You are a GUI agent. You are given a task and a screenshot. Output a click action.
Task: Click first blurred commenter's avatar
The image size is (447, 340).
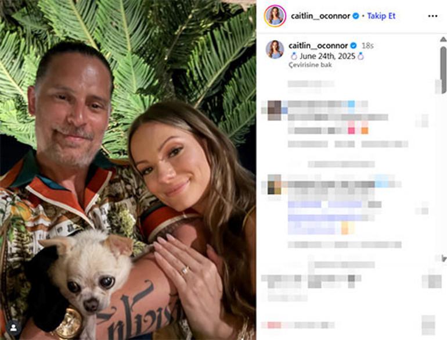pyautogui.click(x=274, y=110)
